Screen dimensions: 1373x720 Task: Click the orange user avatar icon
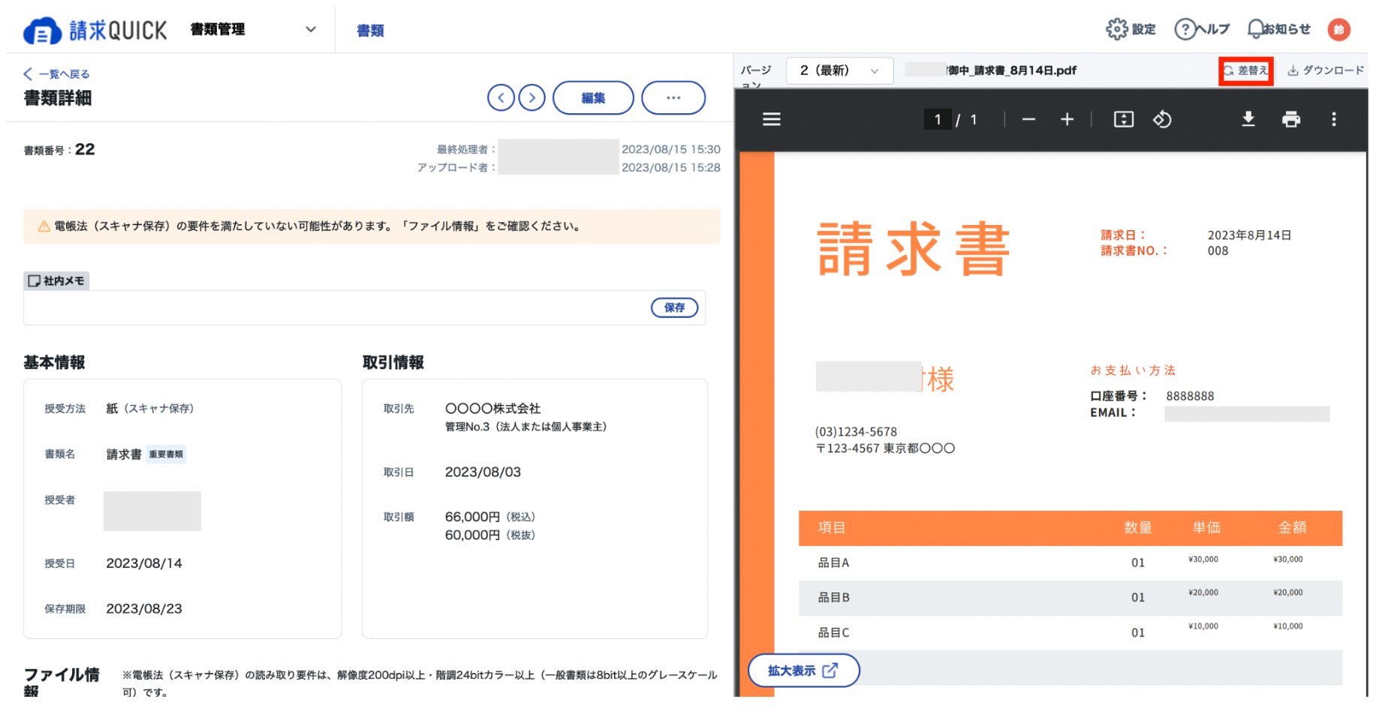(x=1338, y=29)
